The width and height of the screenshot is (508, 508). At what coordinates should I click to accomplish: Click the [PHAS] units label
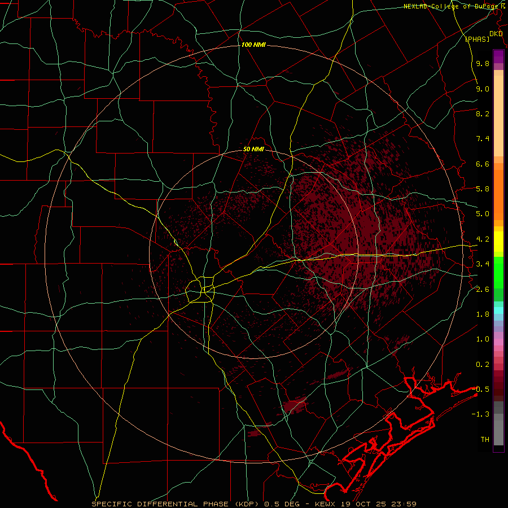coord(477,39)
